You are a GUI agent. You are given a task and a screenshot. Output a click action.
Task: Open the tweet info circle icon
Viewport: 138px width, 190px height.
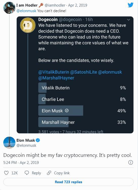pos(131,162)
